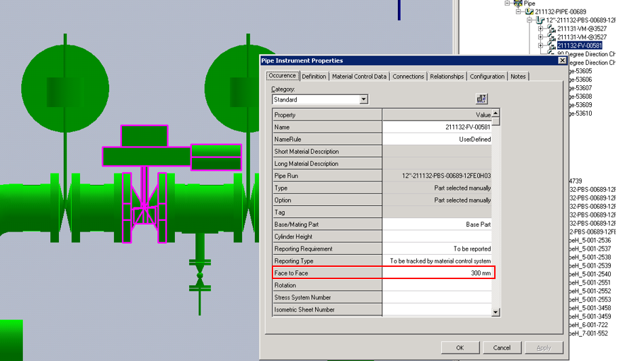
Task: Click the first 211131-VM-@3527 component icon
Action: pyautogui.click(x=551, y=29)
